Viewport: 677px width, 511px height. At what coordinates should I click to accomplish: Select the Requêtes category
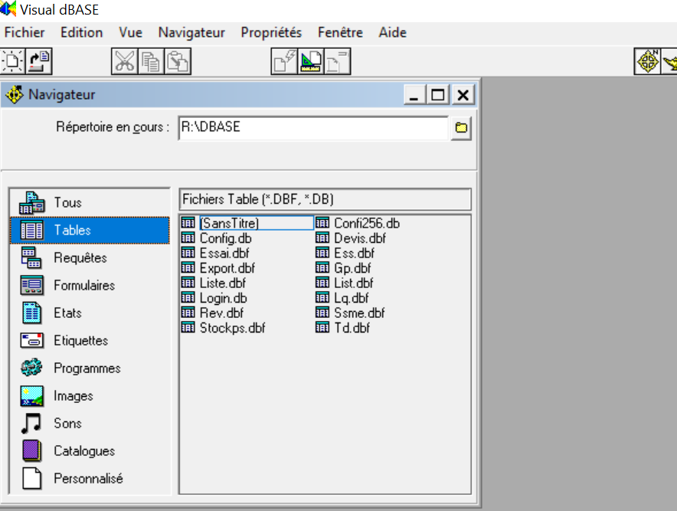tap(80, 258)
